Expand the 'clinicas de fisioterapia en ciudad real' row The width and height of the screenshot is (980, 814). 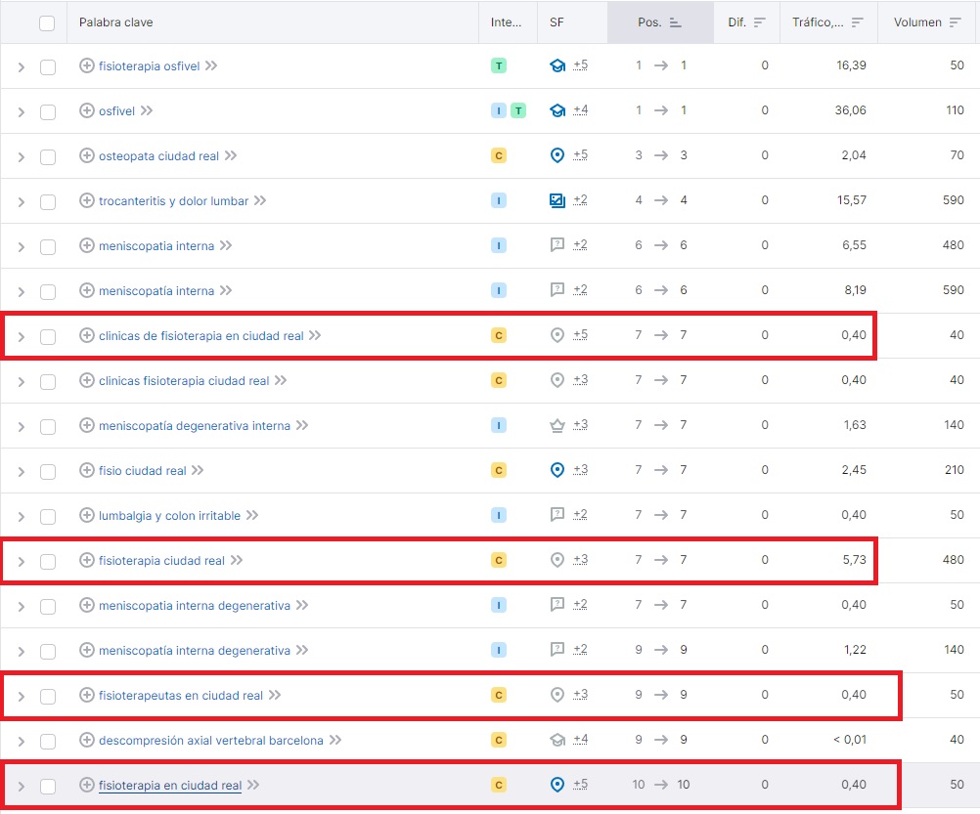click(21, 336)
